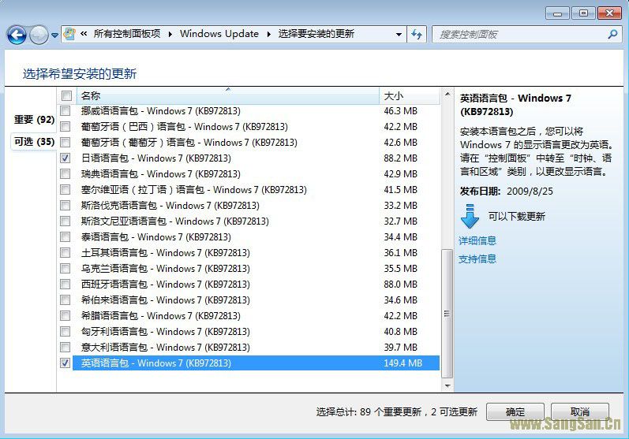Viewport: 629px width, 439px height.
Task: Open the 支持信息 link
Action: (x=477, y=259)
